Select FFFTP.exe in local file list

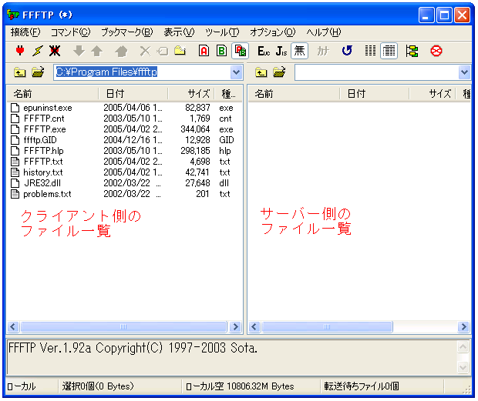(45, 129)
